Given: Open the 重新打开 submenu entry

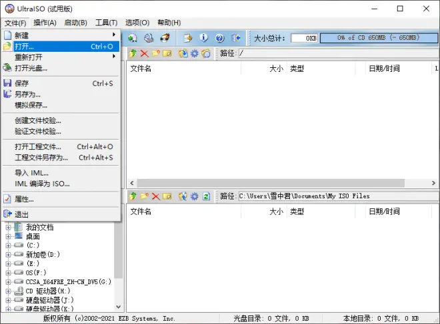Looking at the screenshot, I should [61, 57].
